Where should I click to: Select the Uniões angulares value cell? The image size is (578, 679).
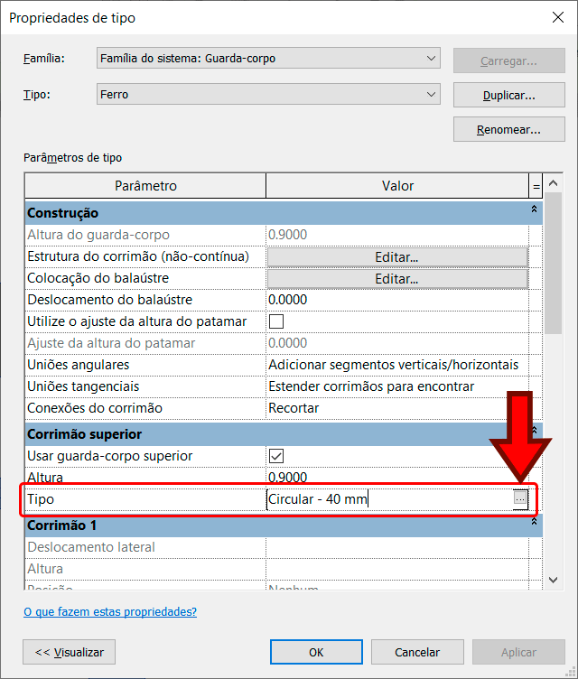[x=396, y=365]
